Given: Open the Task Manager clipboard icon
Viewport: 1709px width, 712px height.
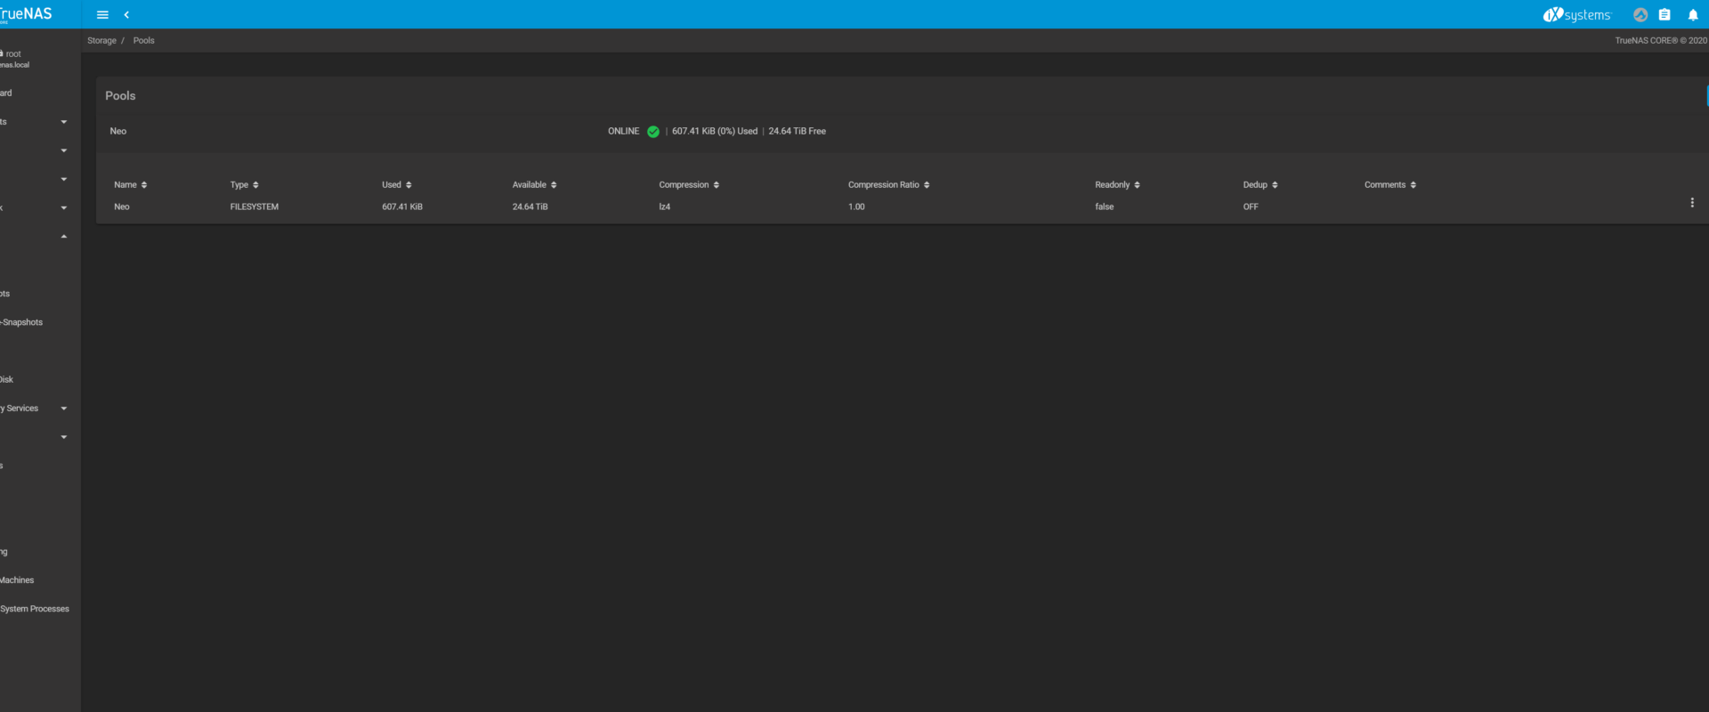Looking at the screenshot, I should pos(1664,15).
